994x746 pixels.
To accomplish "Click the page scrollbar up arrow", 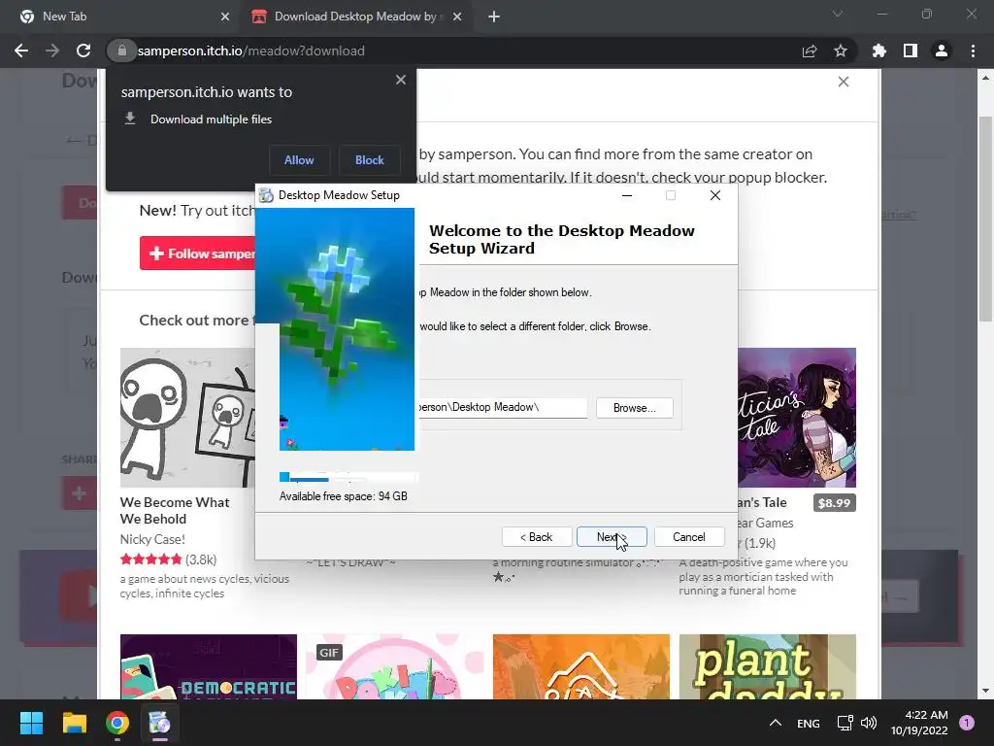I will point(985,78).
